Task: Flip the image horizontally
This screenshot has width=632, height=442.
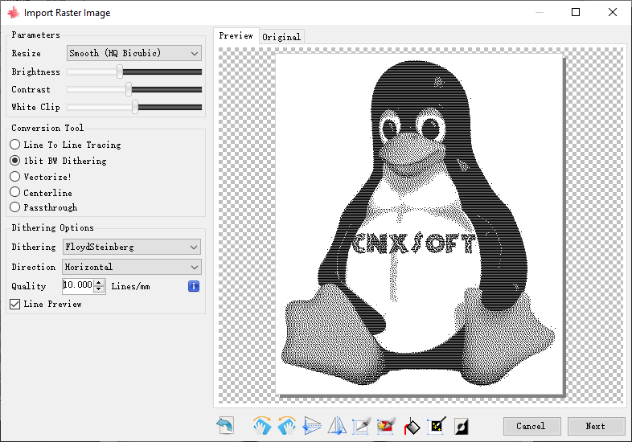Action: [x=337, y=426]
